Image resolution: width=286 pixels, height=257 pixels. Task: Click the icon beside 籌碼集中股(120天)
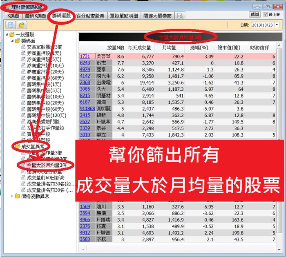click(x=23, y=115)
